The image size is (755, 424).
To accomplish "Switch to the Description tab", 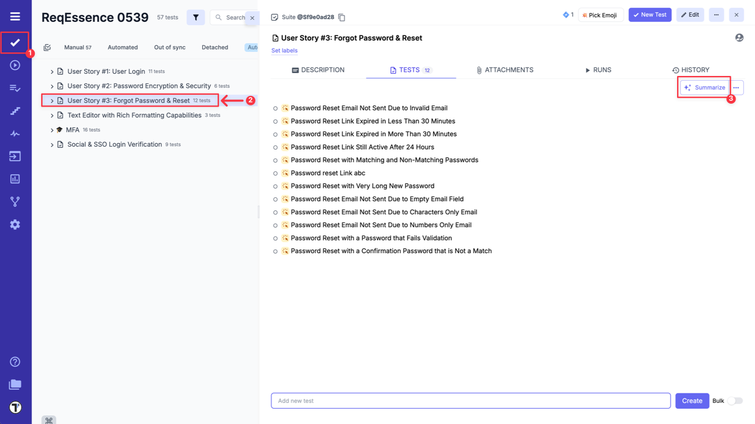I will pyautogui.click(x=318, y=70).
